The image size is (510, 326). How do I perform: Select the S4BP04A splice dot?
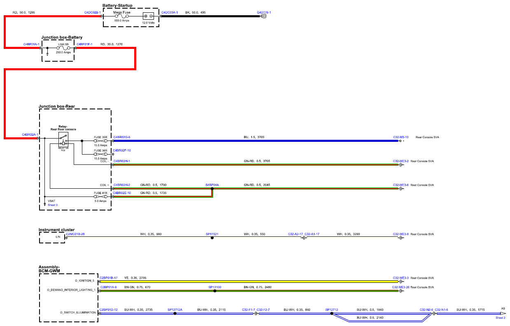[x=212, y=189]
